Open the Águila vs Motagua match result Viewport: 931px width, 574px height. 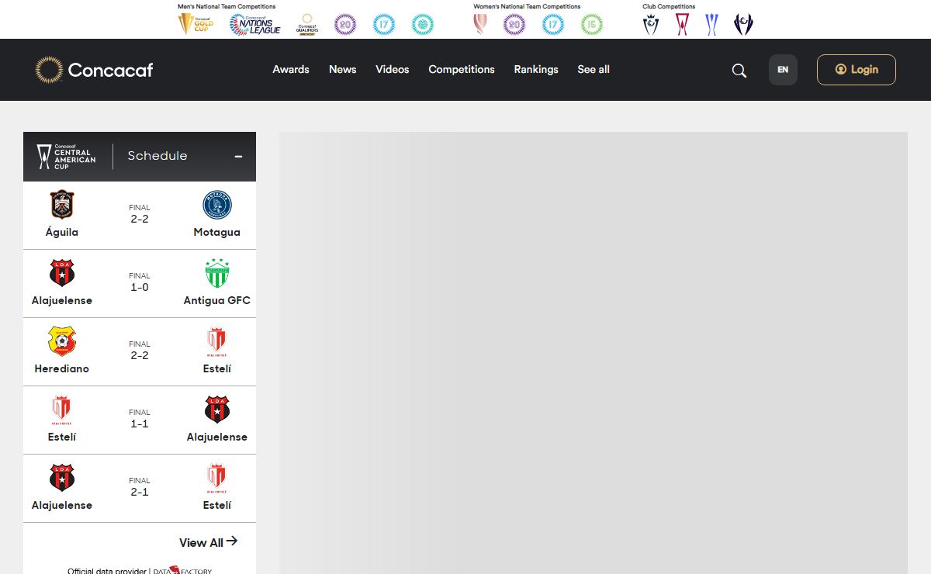click(140, 215)
